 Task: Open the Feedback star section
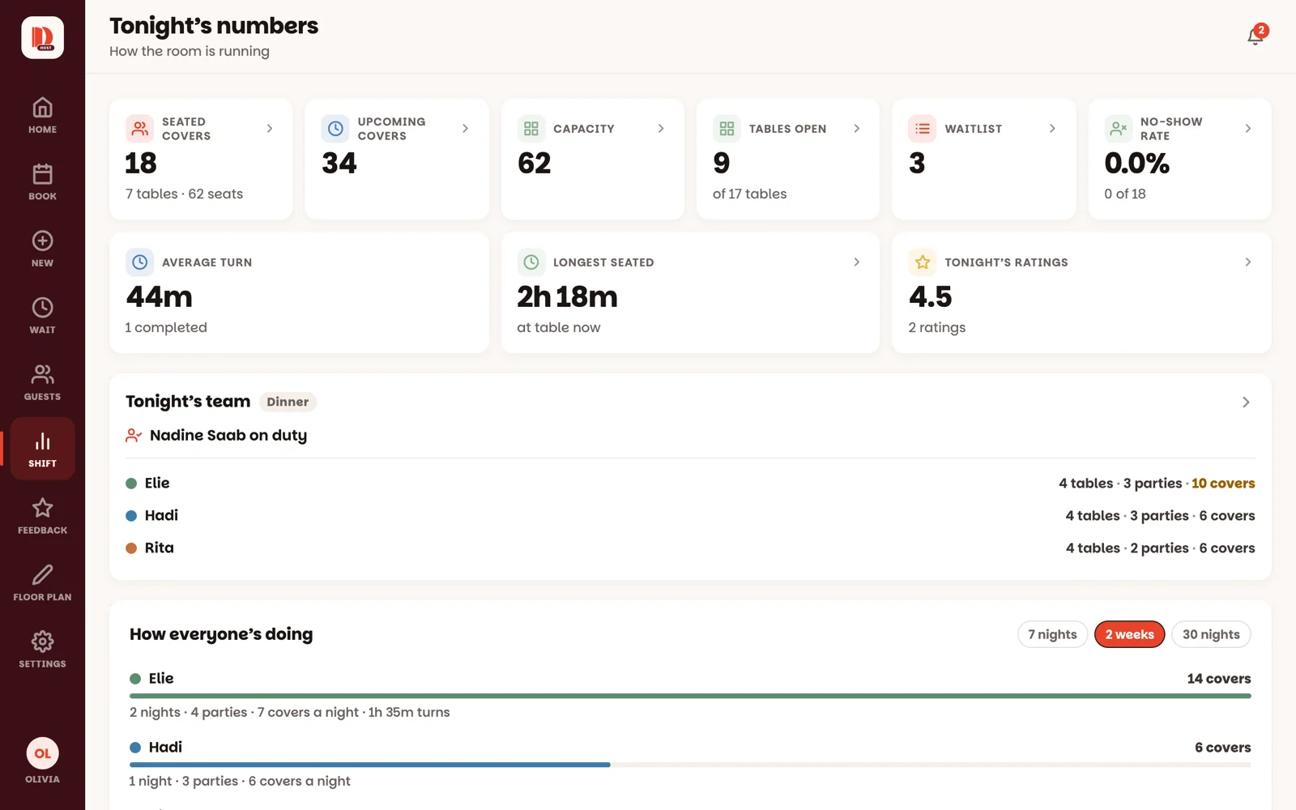click(42, 516)
